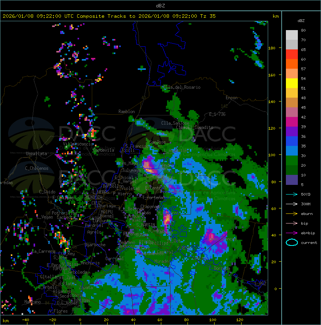This screenshot has height=325, width=321.
Task: Click the 180 km vertical axis tick label
Action: point(272,48)
